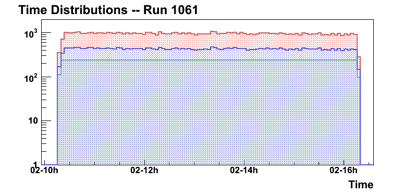Select the 02-12h x-axis tick label
The height and width of the screenshot is (194, 415).
pyautogui.click(x=144, y=171)
